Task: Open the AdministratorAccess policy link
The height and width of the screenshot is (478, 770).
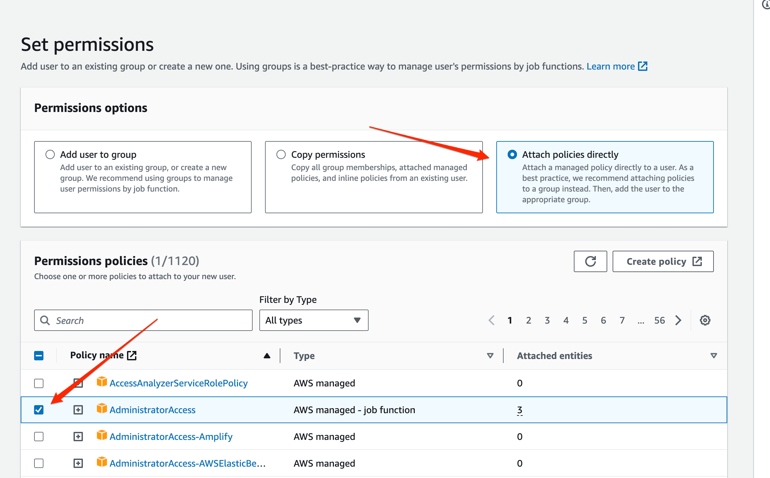Action: [153, 409]
